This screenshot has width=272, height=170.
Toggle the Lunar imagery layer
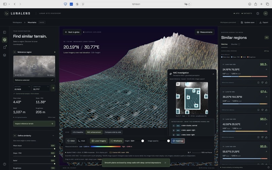point(99,141)
